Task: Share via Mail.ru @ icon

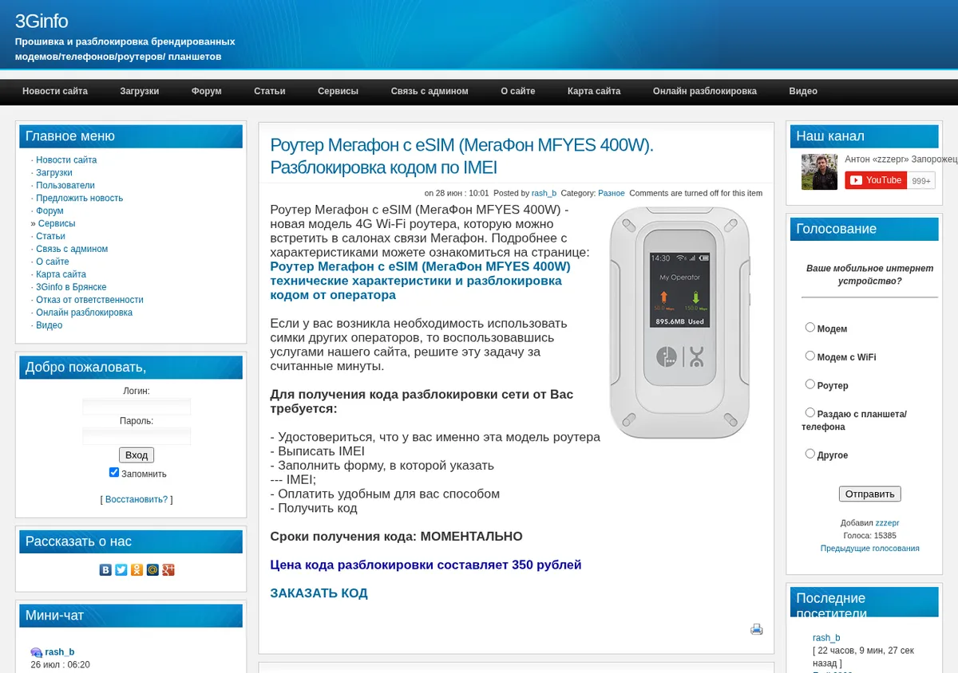Action: (x=152, y=569)
